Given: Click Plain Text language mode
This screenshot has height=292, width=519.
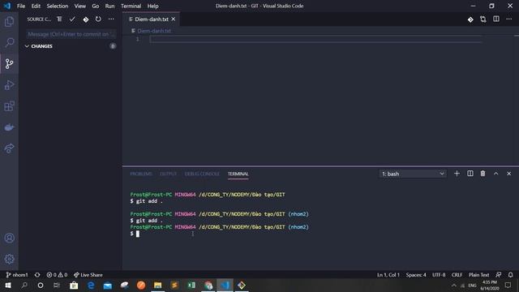Looking at the screenshot, I should click(478, 275).
